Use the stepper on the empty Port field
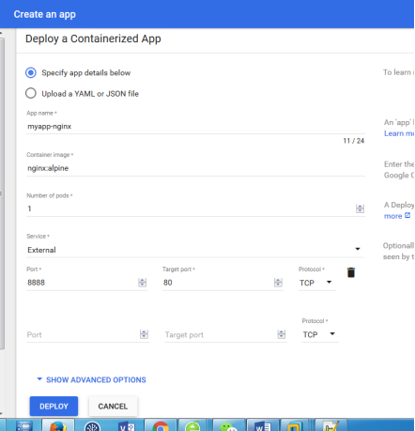This screenshot has height=431, width=415. click(144, 334)
